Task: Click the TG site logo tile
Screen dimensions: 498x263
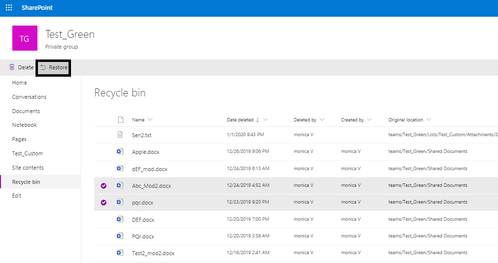Action: (25, 38)
